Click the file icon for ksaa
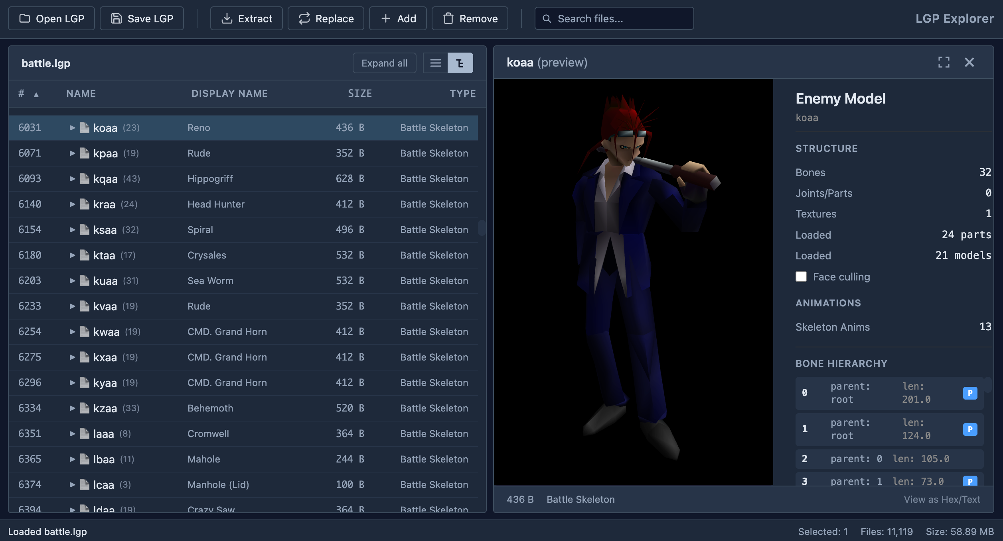The image size is (1003, 541). [x=85, y=229]
